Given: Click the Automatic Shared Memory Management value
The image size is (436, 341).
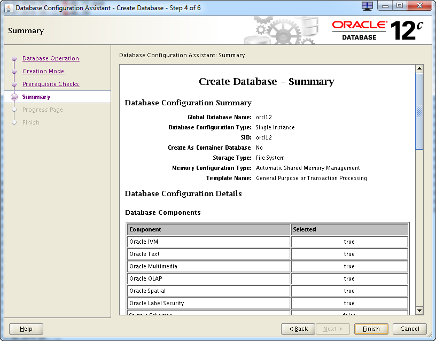Looking at the screenshot, I should point(308,168).
